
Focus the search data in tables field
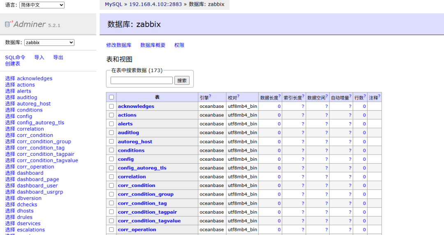click(x=141, y=80)
